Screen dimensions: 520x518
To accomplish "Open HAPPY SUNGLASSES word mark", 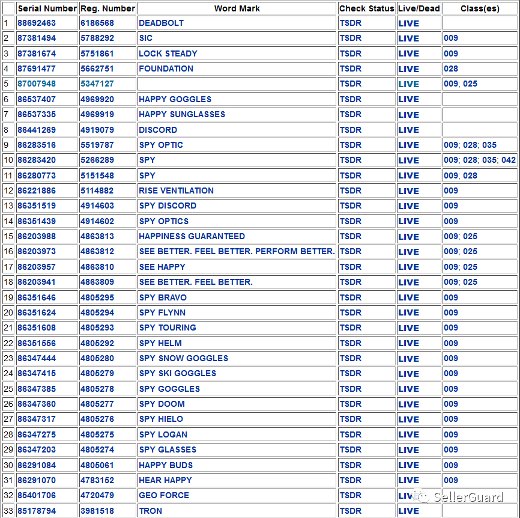I will point(182,114).
